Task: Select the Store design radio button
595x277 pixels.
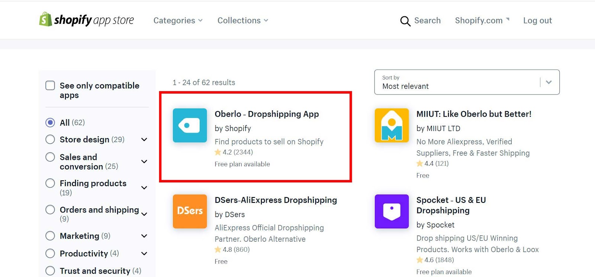Action: click(x=50, y=139)
